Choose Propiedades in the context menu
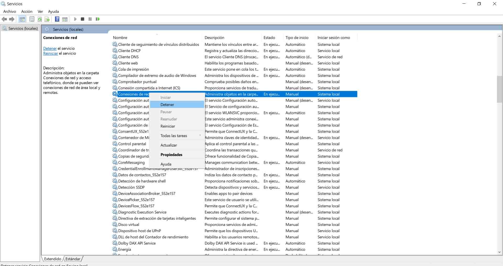This screenshot has width=503, height=266. tap(177, 155)
